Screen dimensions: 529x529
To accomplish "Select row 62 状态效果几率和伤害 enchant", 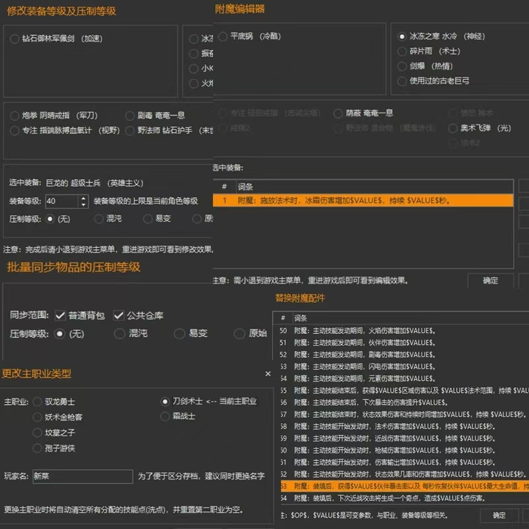I will pyautogui.click(x=404, y=474).
